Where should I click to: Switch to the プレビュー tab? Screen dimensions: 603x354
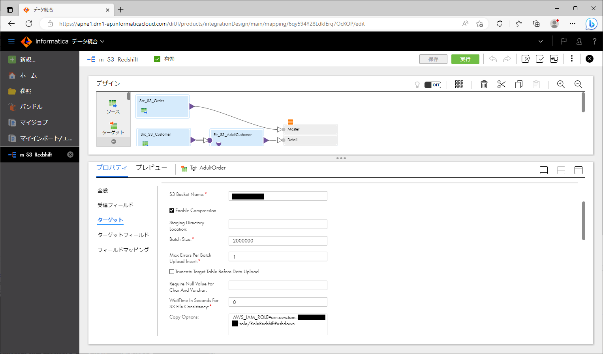(x=151, y=167)
